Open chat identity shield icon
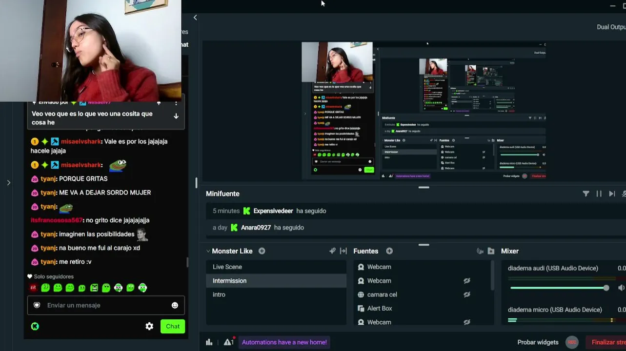Image resolution: width=626 pixels, height=351 pixels. pyautogui.click(x=37, y=305)
